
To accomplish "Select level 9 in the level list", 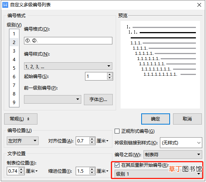I will pos(14,102).
